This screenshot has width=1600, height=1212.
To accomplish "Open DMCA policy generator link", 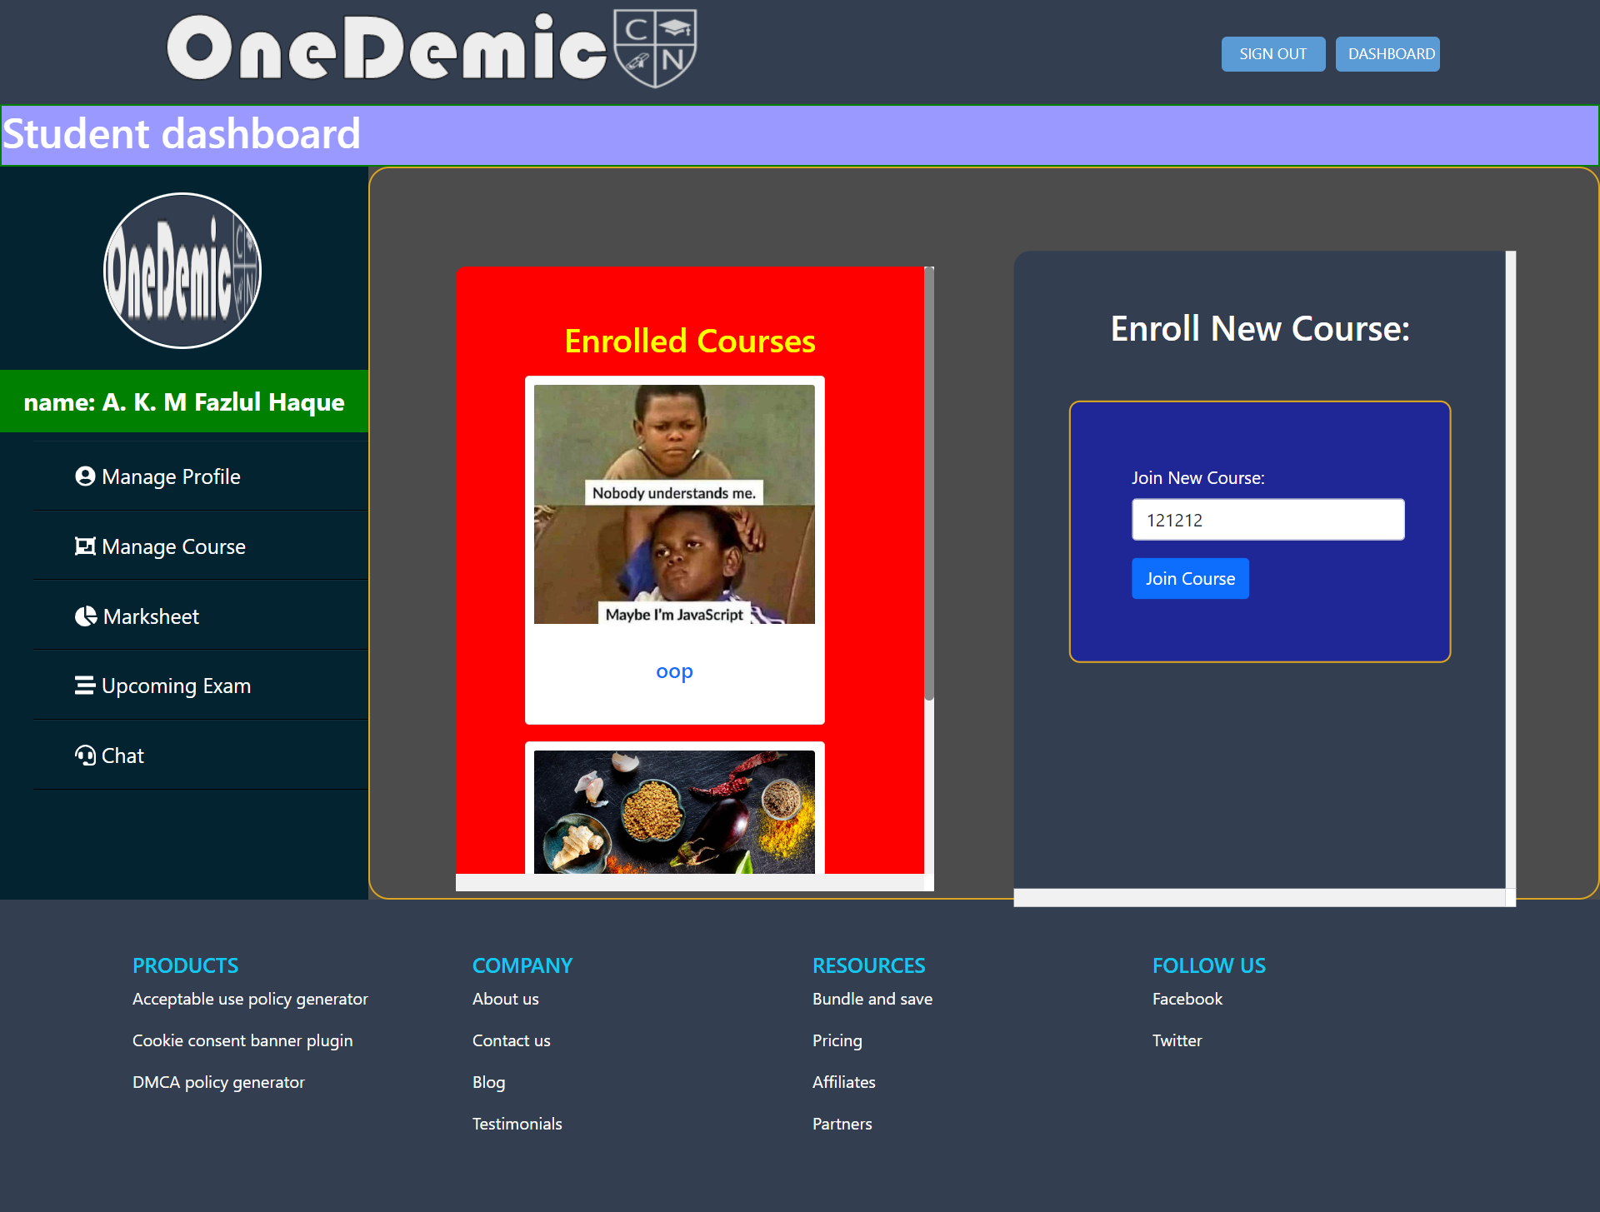I will point(218,1082).
